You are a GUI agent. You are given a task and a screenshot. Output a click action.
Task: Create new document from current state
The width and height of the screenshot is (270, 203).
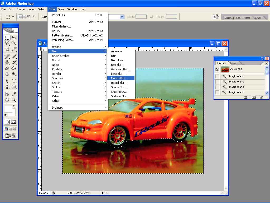tap(245, 97)
